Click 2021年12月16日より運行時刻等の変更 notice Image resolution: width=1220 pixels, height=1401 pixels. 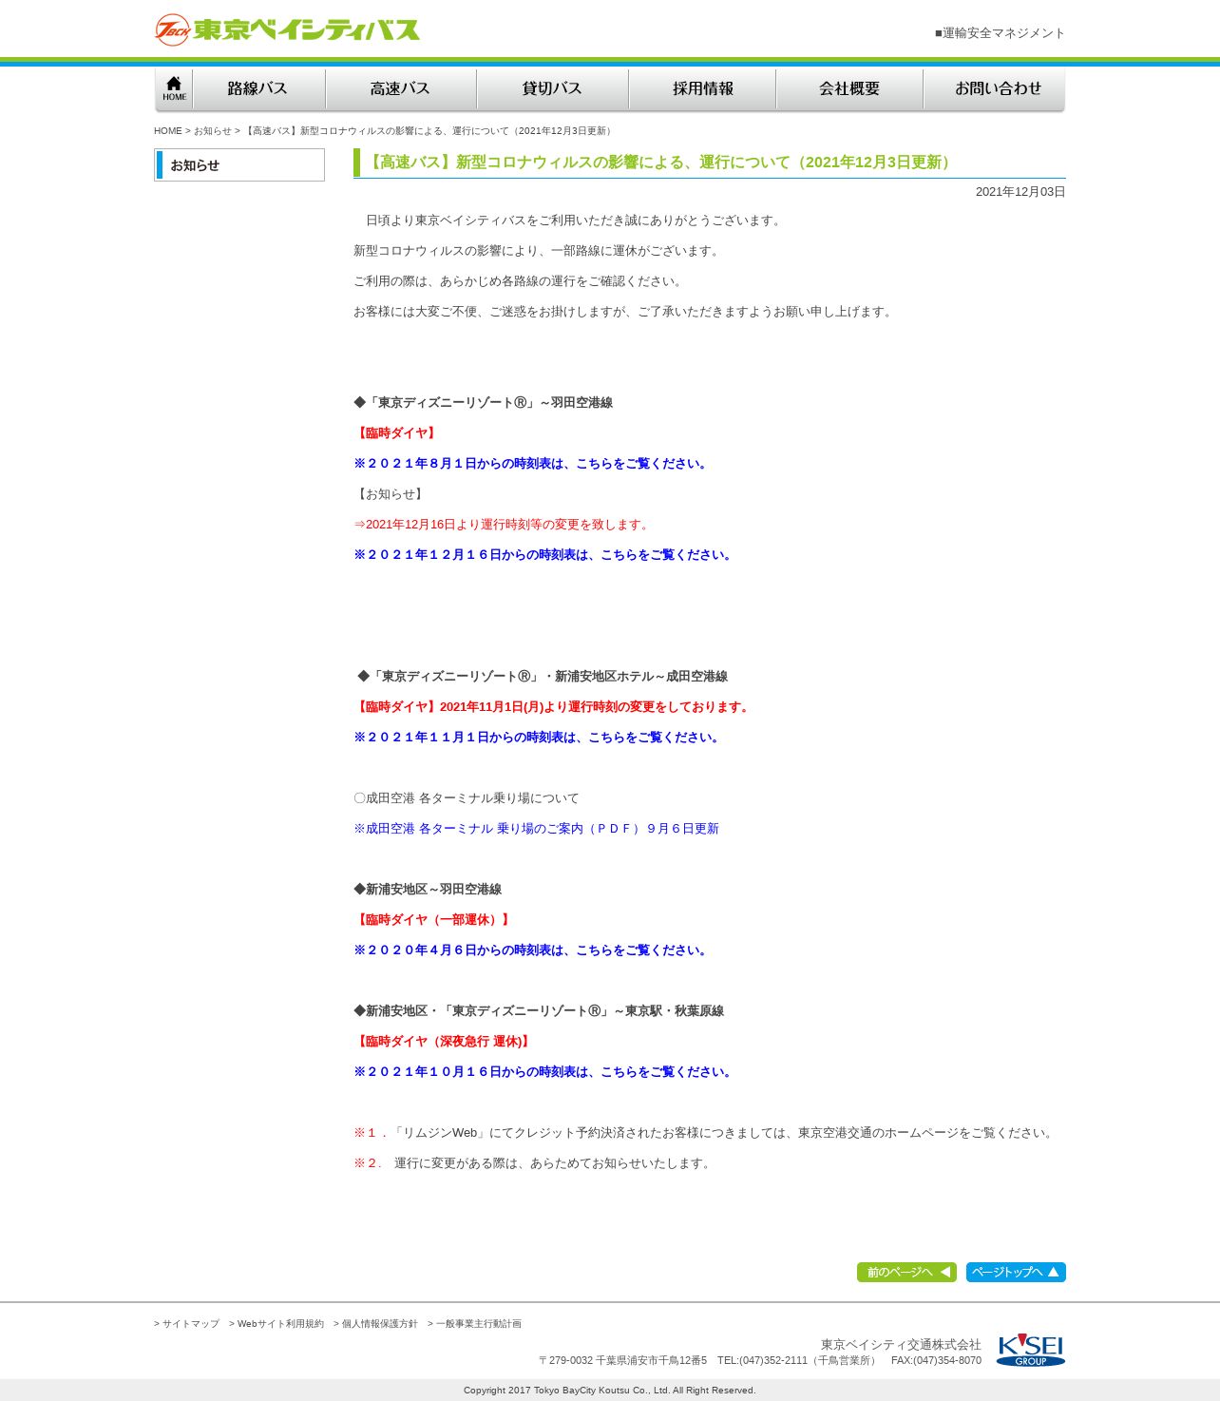[x=503, y=525]
